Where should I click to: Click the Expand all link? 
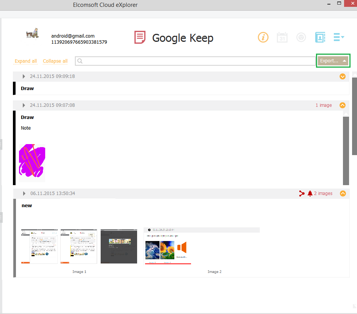point(25,61)
